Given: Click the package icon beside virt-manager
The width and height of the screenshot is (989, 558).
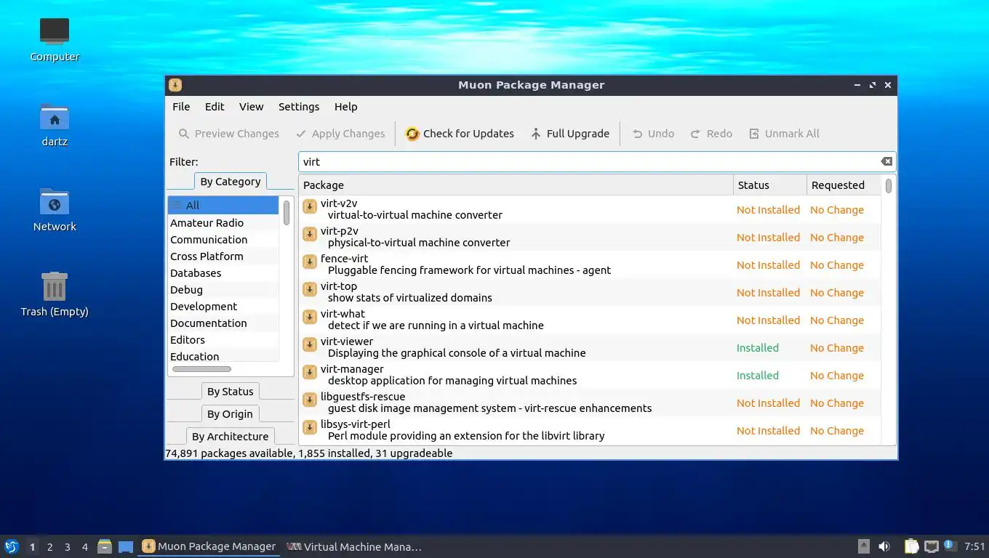Looking at the screenshot, I should coord(310,372).
